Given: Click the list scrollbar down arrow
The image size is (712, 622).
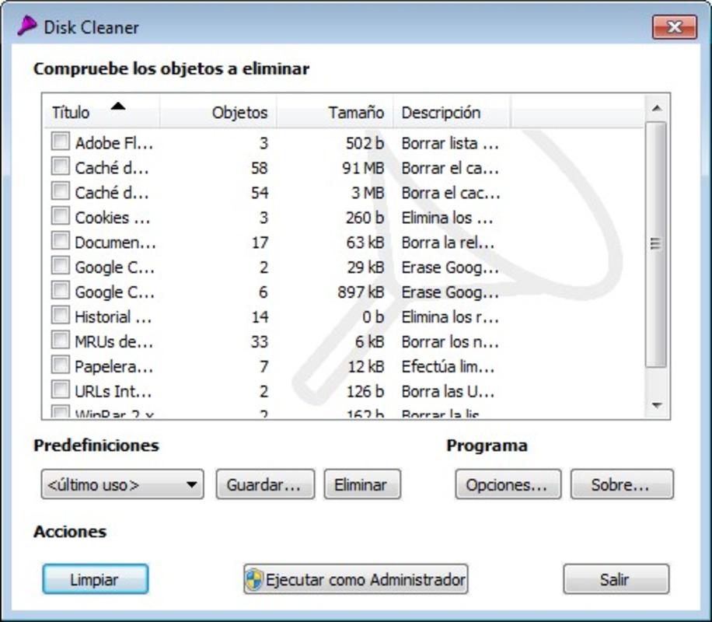Looking at the screenshot, I should (x=656, y=405).
